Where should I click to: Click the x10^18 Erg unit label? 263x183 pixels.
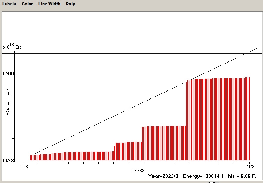click(12, 46)
